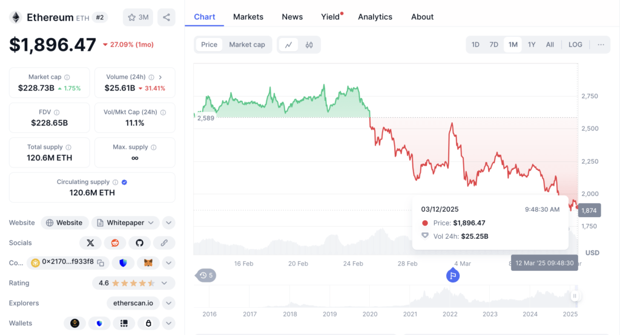
Task: Click the blue shield icon in contracts row
Action: click(x=123, y=263)
